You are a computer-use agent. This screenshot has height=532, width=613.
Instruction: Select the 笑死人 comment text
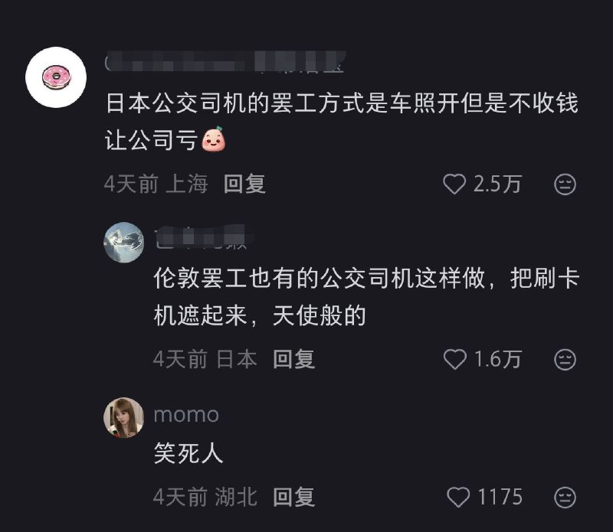(x=188, y=455)
